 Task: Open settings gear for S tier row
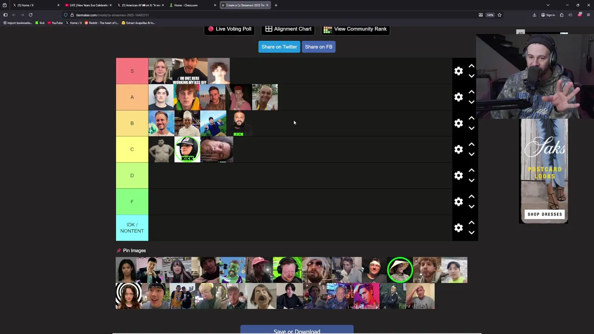point(458,71)
